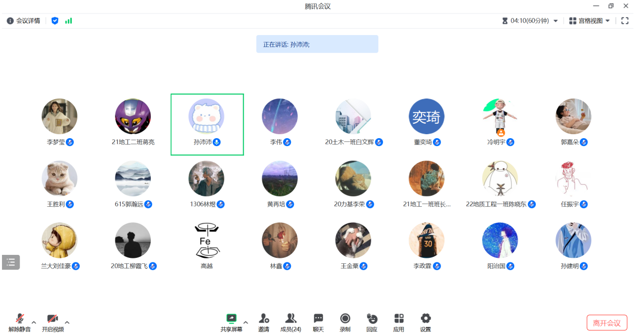The width and height of the screenshot is (635, 335).
Task: Select 孙沛沛's bear avatar tile
Action: [x=207, y=124]
